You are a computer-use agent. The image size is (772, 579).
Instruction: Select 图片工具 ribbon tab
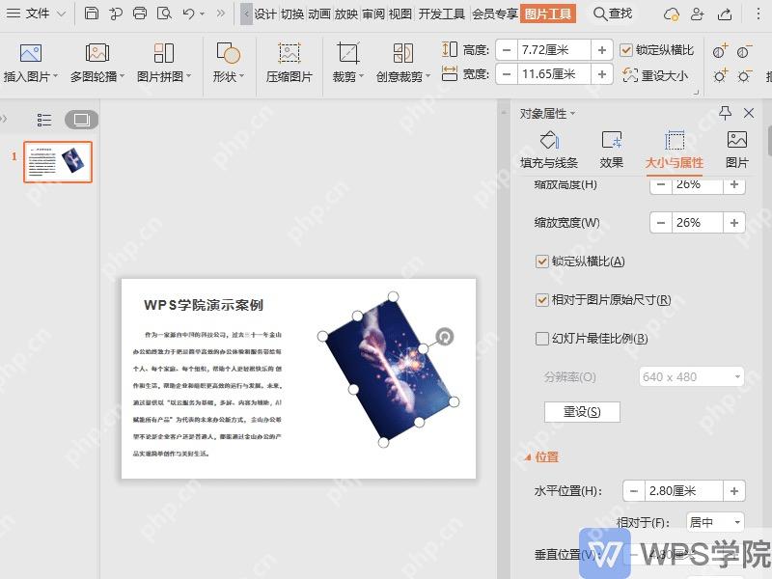pos(547,14)
